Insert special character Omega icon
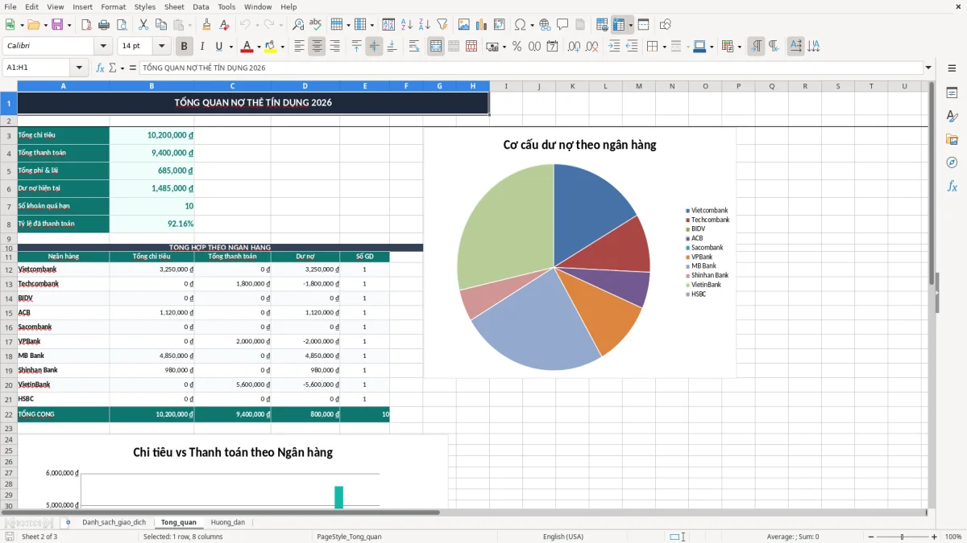 point(520,25)
